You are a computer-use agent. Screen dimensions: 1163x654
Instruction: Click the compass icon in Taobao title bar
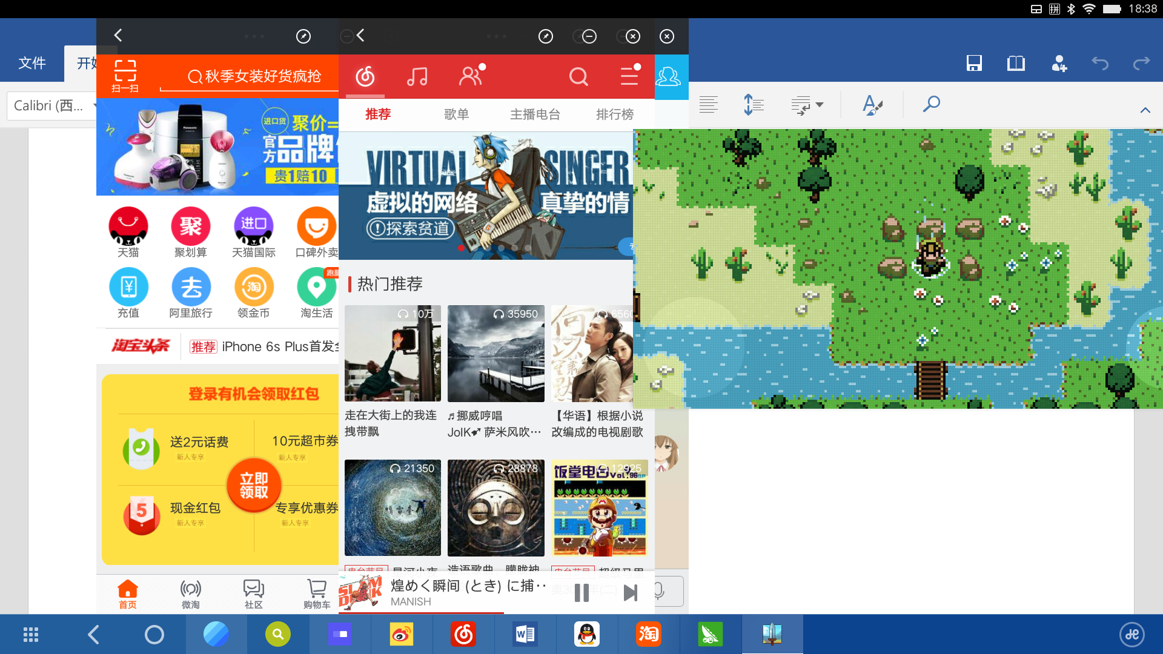point(303,36)
